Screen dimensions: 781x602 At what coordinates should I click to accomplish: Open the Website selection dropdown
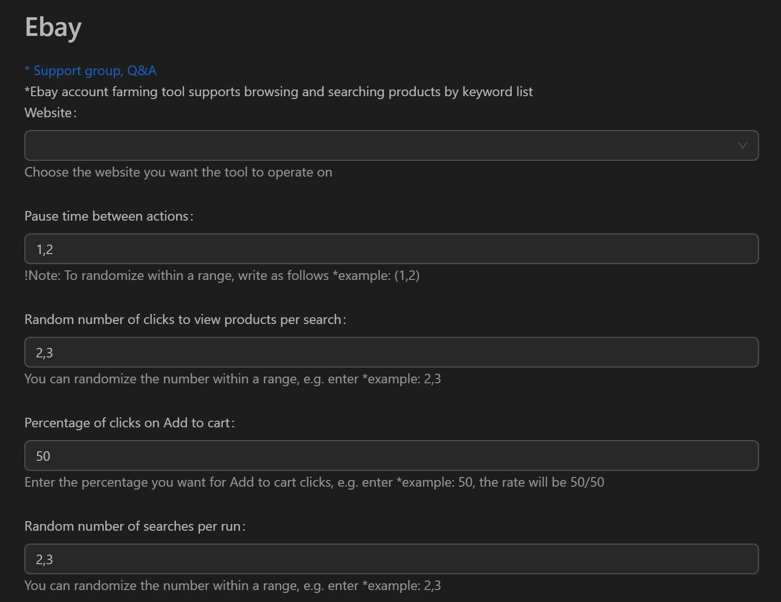coord(383,145)
